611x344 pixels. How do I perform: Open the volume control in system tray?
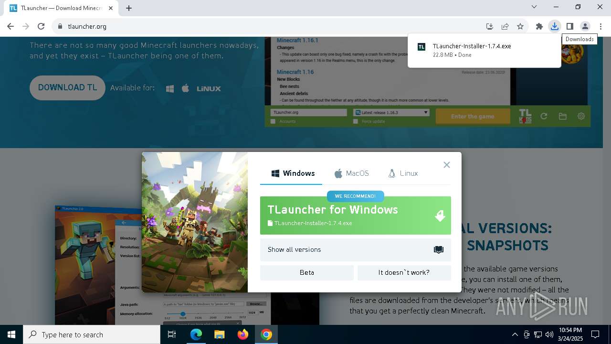[x=549, y=334]
